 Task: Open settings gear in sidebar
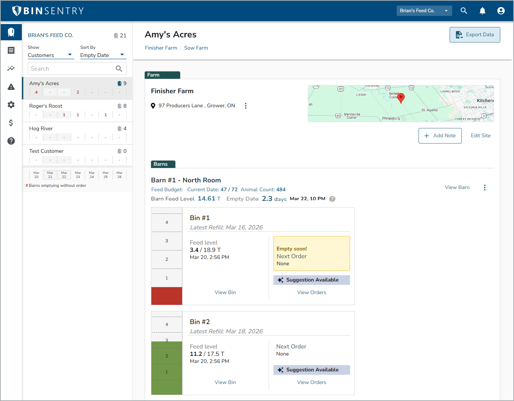11,105
